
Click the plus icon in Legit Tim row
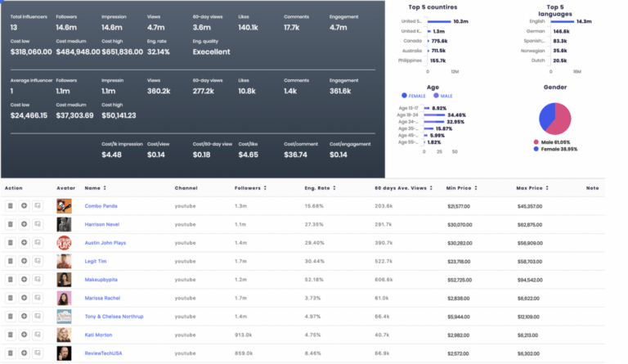pos(24,261)
